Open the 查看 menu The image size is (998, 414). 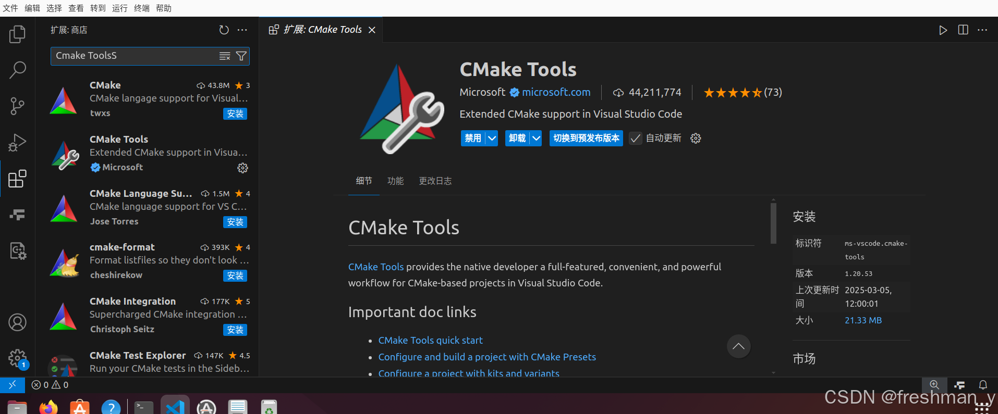(x=76, y=8)
